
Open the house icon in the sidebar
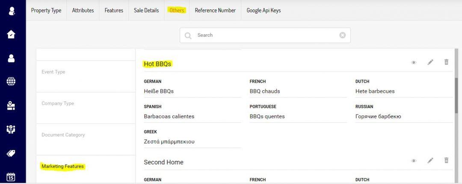pyautogui.click(x=12, y=34)
